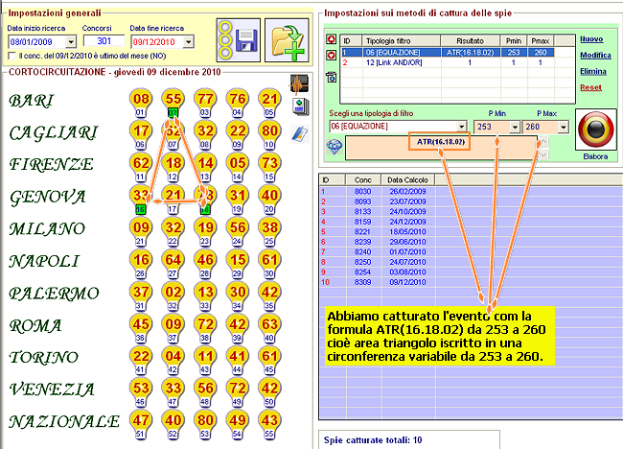Select Napoli second ball 64
Image resolution: width=623 pixels, height=449 pixels.
pyautogui.click(x=173, y=260)
